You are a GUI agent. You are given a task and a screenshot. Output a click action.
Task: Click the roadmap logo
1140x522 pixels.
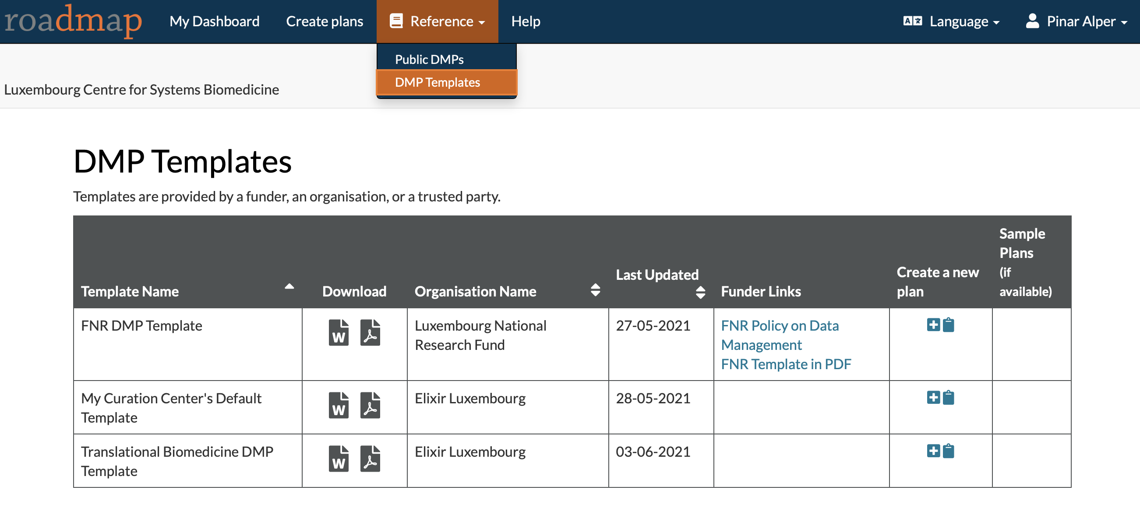tap(73, 20)
